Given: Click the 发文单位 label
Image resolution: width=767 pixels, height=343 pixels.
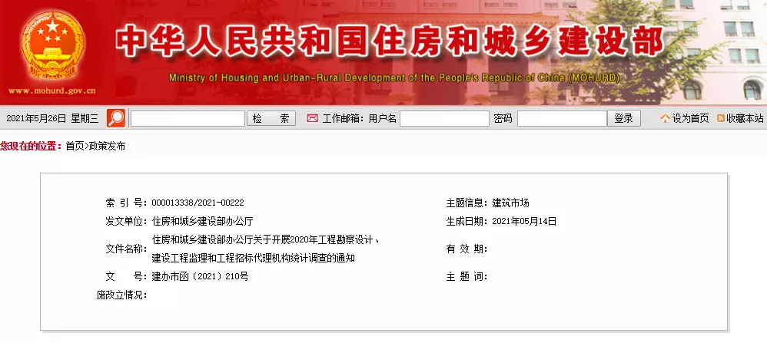Looking at the screenshot, I should tap(126, 221).
